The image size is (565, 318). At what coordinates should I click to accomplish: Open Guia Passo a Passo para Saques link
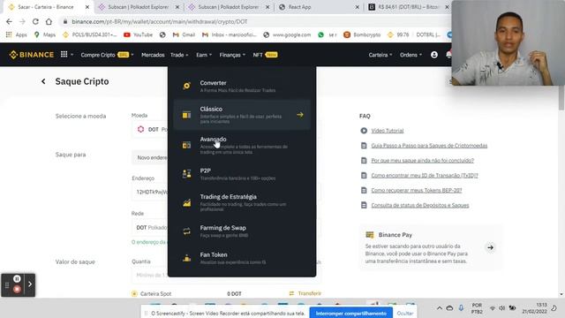point(429,146)
